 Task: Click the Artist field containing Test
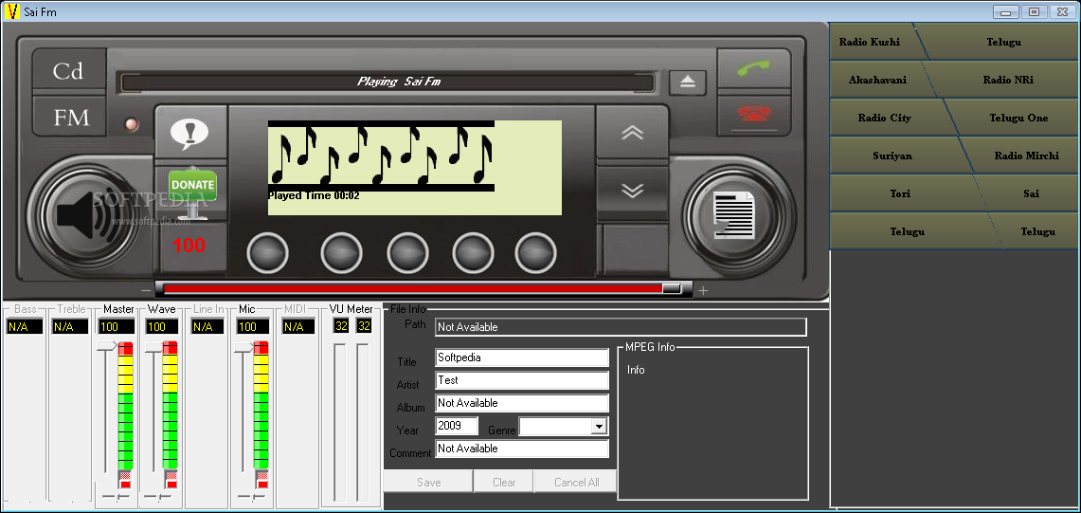pos(522,380)
